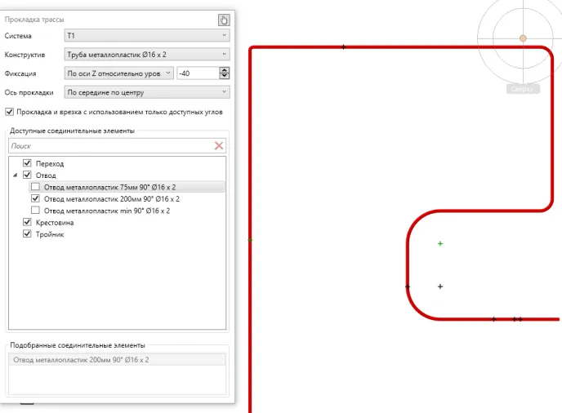This screenshot has height=413, width=562.
Task: Clear the search field with the red X
Action: pos(219,145)
